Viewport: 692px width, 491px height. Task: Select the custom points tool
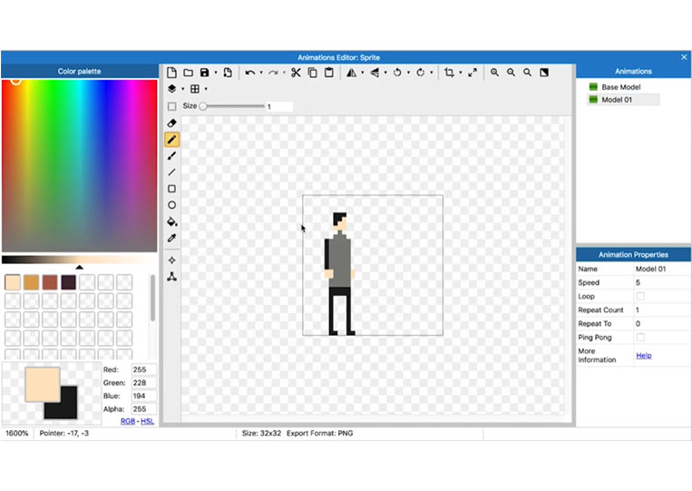pos(172,277)
